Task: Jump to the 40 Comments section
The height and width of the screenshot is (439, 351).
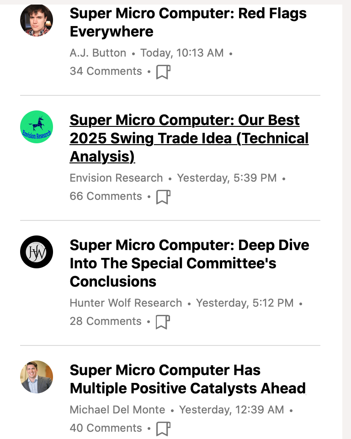Action: coord(106,428)
